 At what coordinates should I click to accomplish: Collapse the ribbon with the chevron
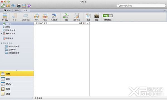pos(165,10)
